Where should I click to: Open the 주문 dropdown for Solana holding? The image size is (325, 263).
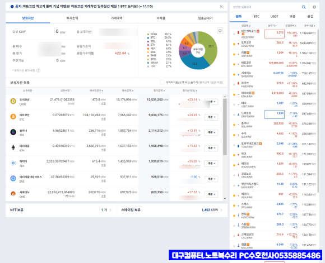click(211, 132)
